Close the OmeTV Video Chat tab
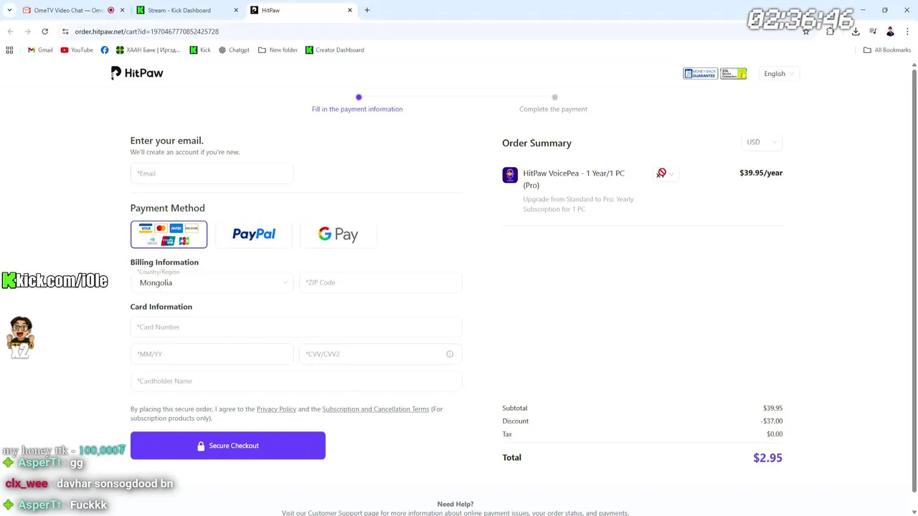The image size is (918, 516). click(122, 10)
